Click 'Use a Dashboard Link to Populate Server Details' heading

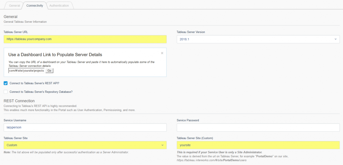pyautogui.click(x=55, y=54)
